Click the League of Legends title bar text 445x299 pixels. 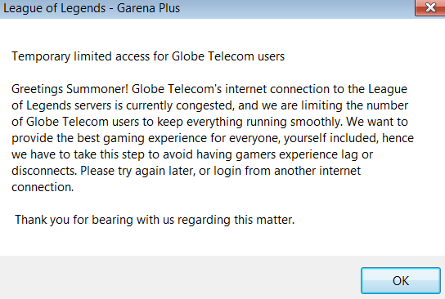coord(92,8)
